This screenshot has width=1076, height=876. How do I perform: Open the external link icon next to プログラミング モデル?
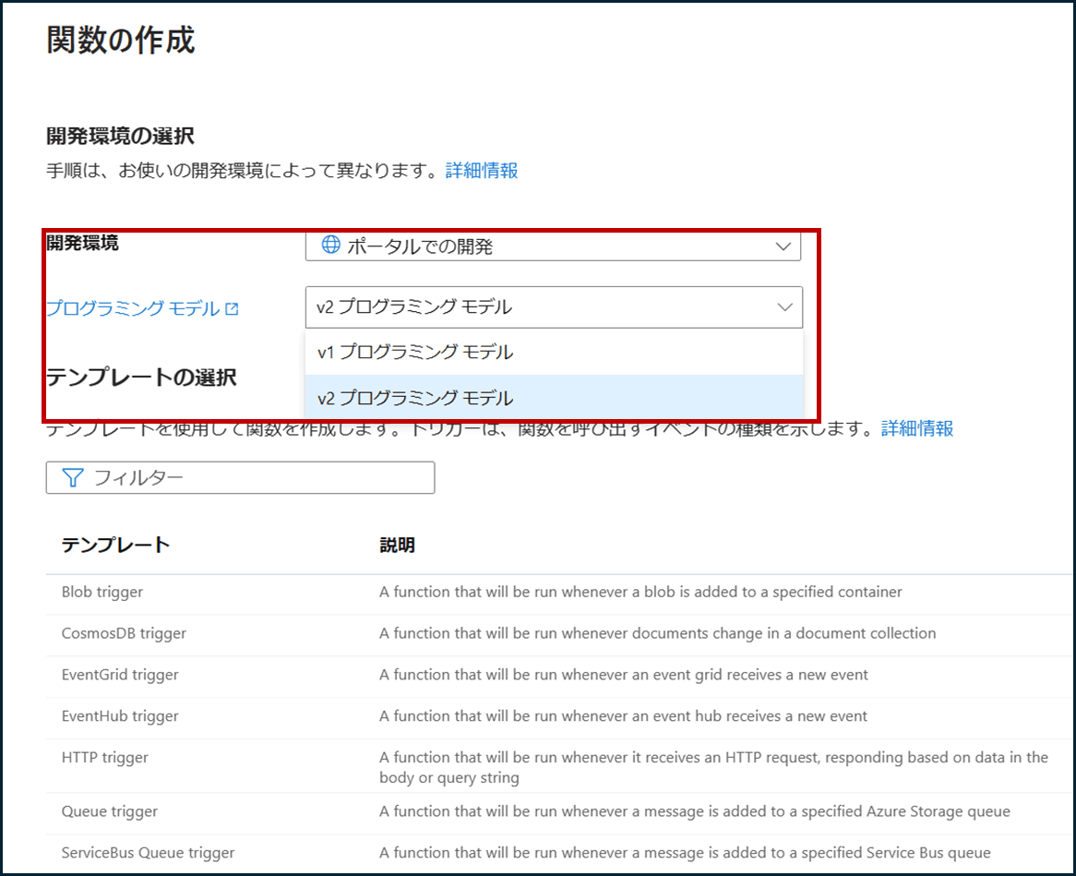point(230,308)
